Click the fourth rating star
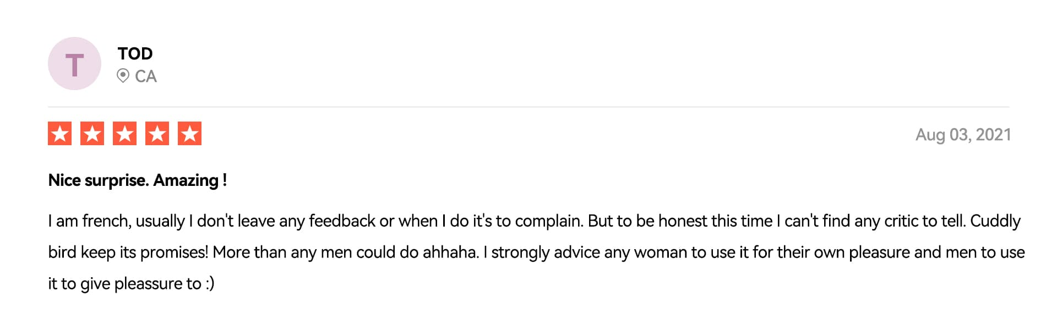Image resolution: width=1057 pixels, height=330 pixels. pos(157,134)
